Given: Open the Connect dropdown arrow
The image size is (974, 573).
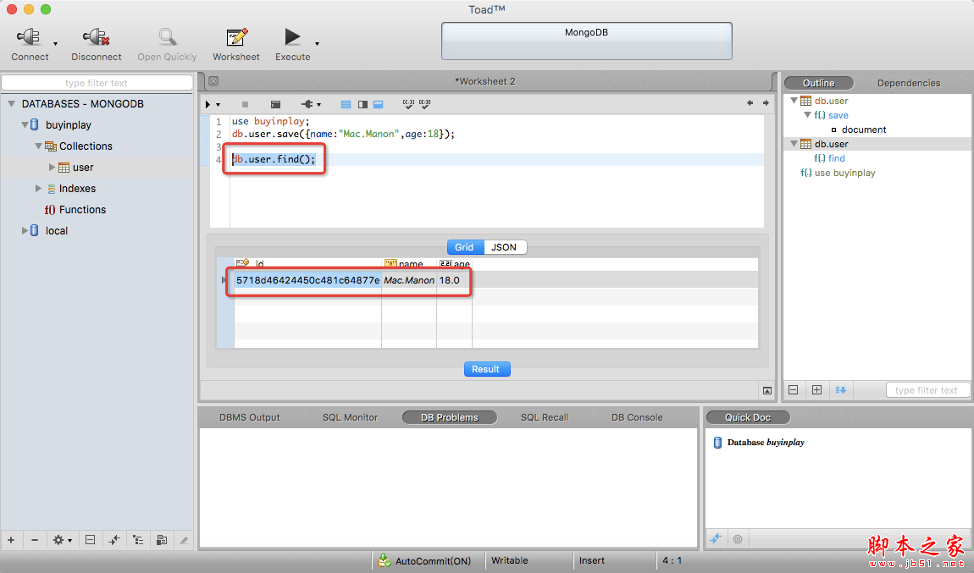Looking at the screenshot, I should point(55,43).
